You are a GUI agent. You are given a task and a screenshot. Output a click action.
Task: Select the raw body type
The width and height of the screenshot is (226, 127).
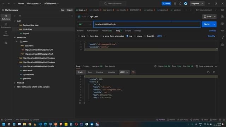pos(129,36)
